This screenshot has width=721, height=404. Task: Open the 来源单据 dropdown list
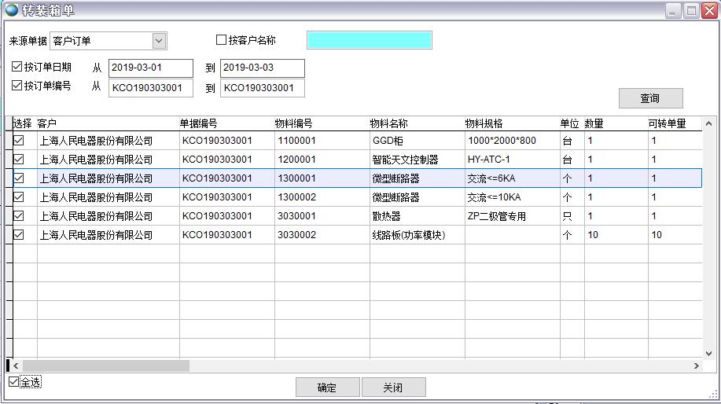(x=159, y=40)
